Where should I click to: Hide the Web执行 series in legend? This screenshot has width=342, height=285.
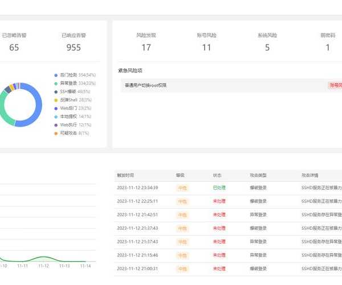56,124
